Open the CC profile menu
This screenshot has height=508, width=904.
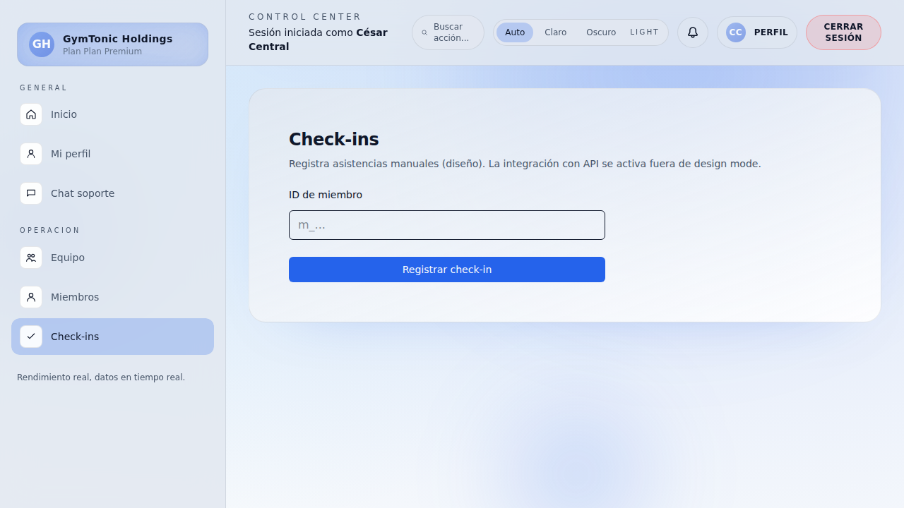735,32
